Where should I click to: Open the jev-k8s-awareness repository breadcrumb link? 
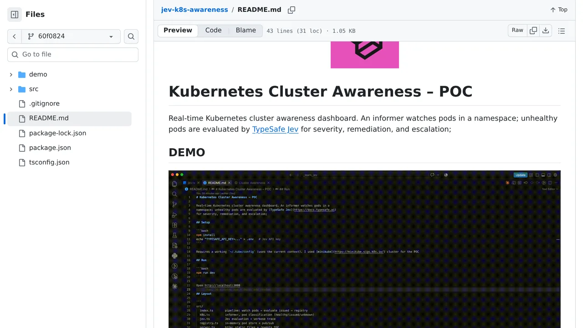194,10
